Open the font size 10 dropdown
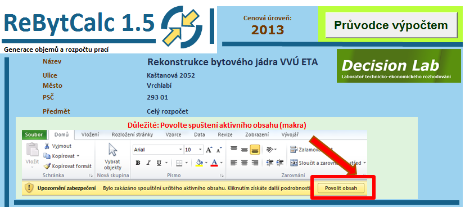The height and width of the screenshot is (207, 465). (201, 150)
